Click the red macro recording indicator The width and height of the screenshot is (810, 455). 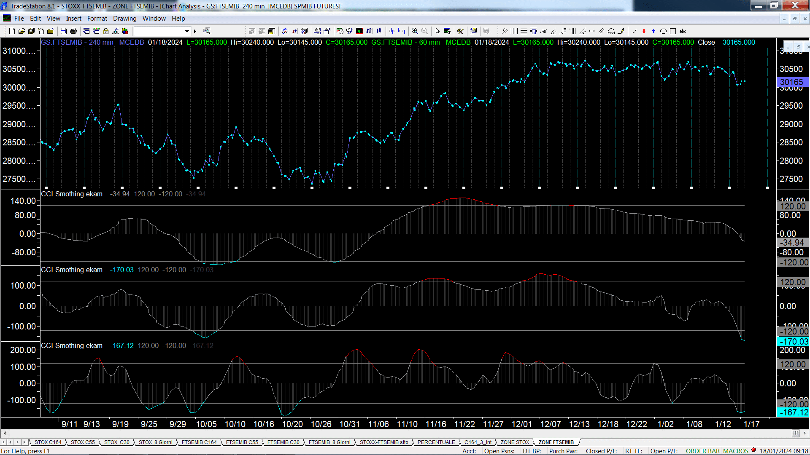753,450
